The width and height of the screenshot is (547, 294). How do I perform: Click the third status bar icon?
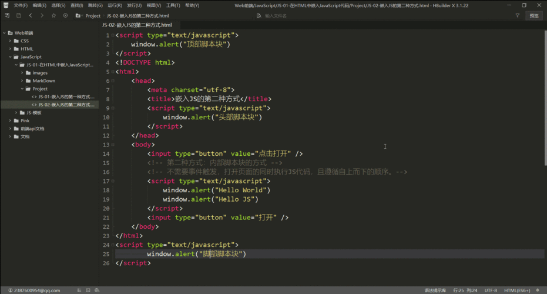coord(97,290)
